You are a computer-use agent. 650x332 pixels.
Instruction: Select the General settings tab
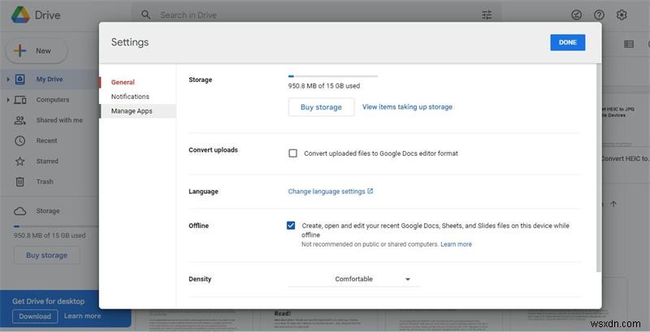pos(123,82)
